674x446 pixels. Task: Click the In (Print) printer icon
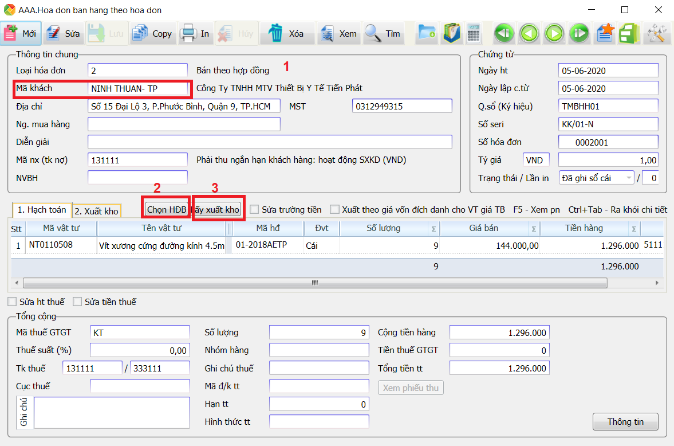click(188, 33)
